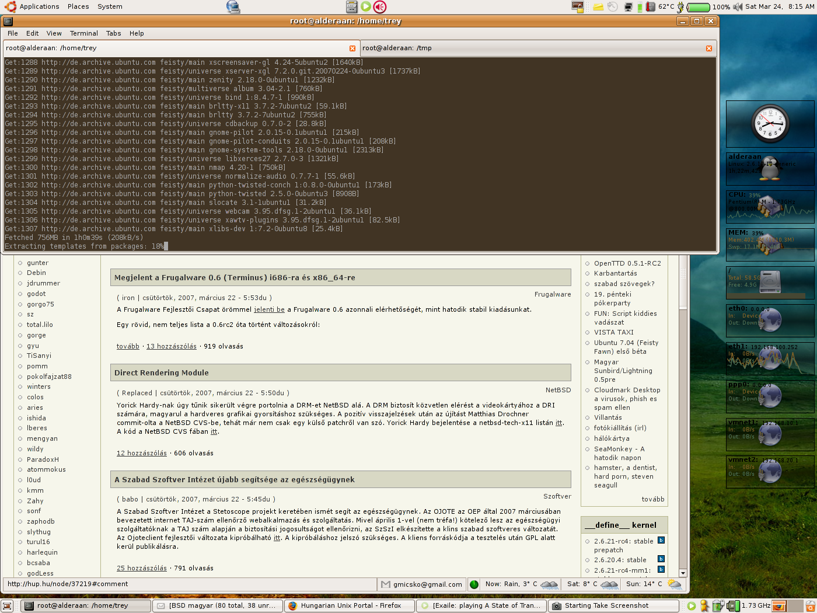Click blue b icon beside 2.6.20.4: stable
The width and height of the screenshot is (817, 613).
point(661,559)
